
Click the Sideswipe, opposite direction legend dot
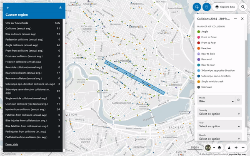coord(198,71)
